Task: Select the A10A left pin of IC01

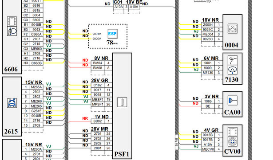Action: pyautogui.click(x=119, y=7)
